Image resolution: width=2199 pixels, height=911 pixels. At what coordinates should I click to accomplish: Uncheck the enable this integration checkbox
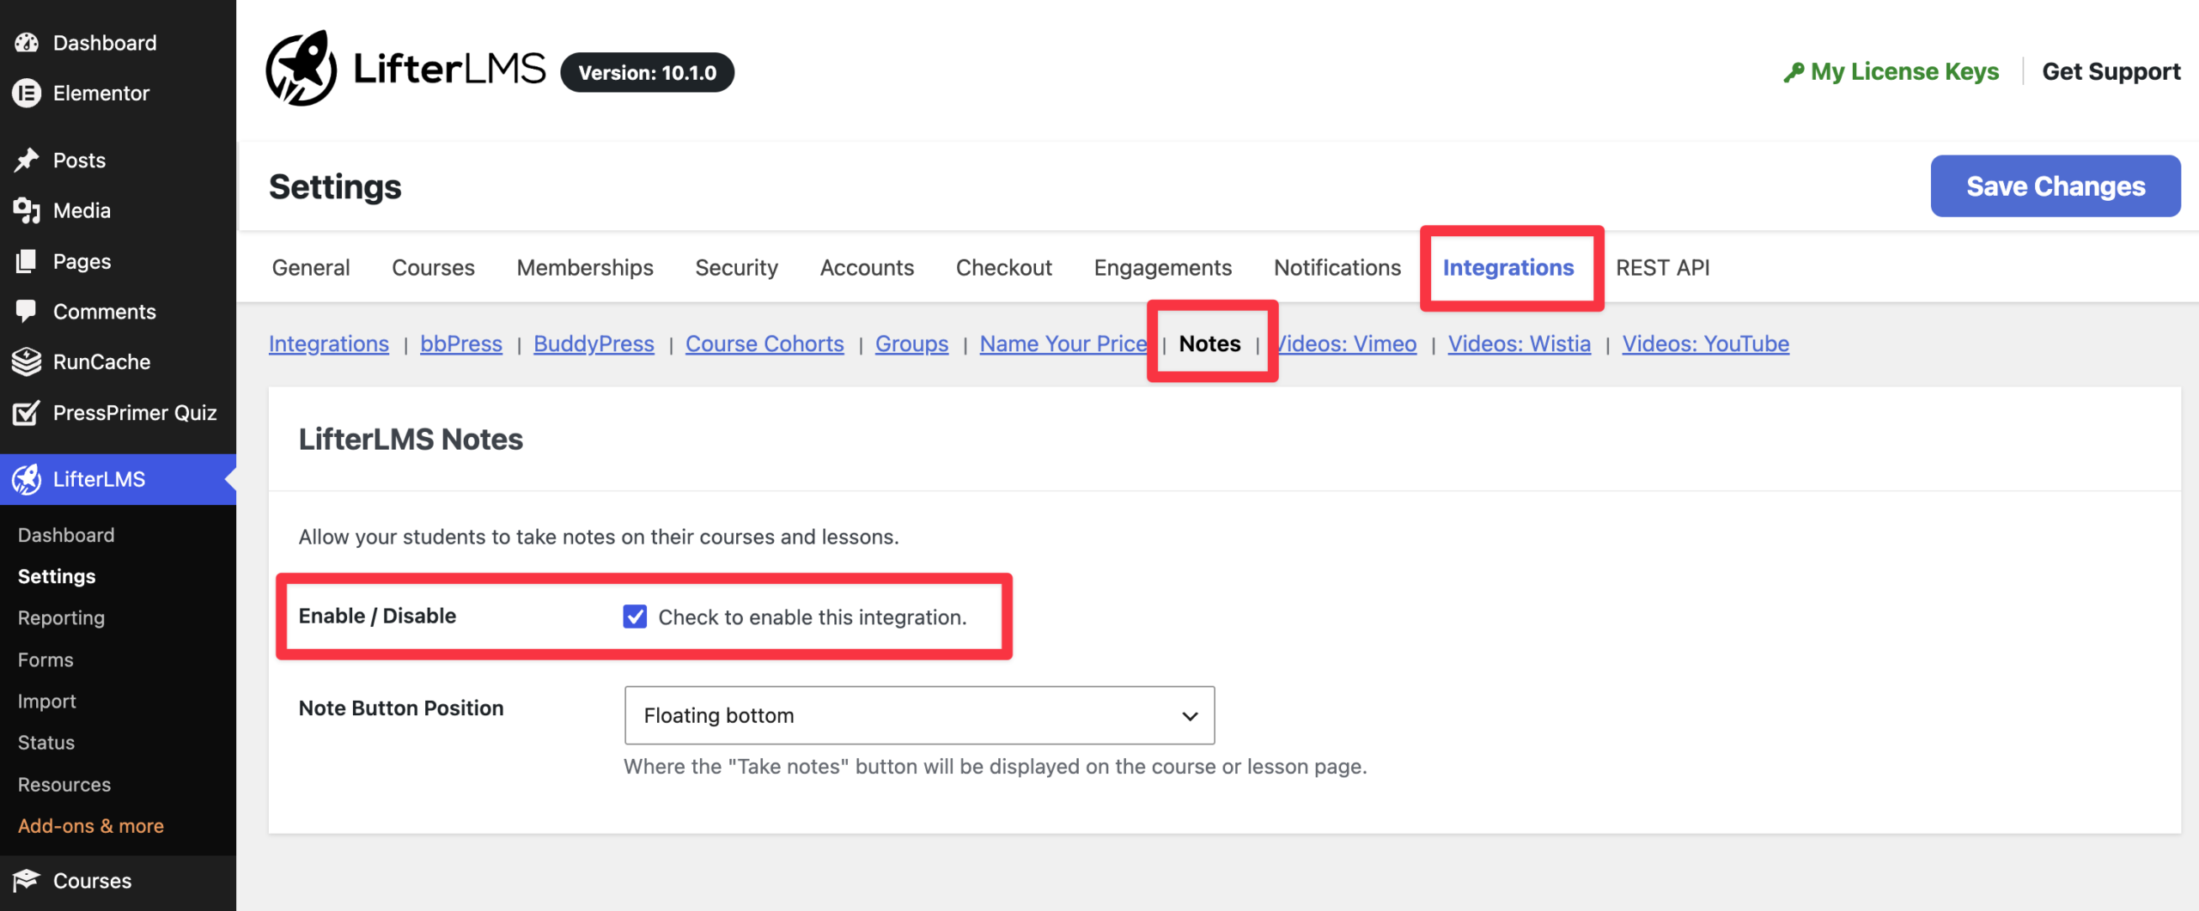pyautogui.click(x=635, y=616)
